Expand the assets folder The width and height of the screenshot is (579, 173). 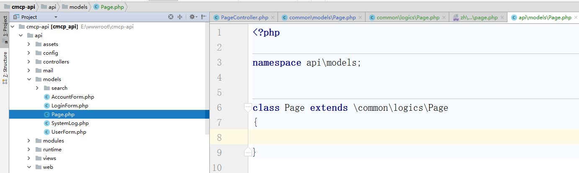click(28, 44)
